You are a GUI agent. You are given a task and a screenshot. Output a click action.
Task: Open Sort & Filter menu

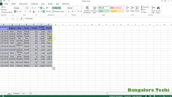[x=153, y=10]
